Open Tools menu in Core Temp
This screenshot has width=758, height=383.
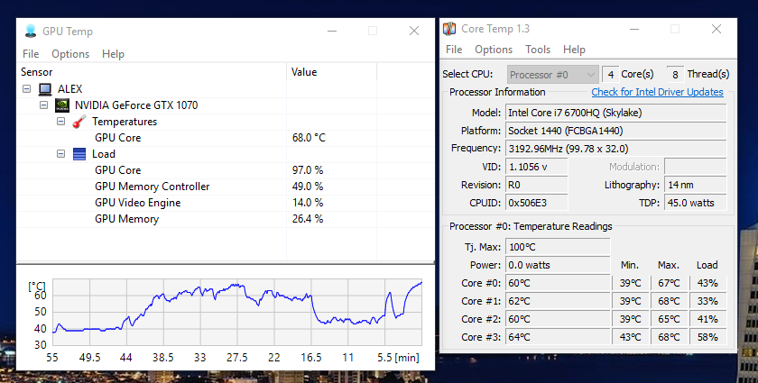tap(538, 50)
